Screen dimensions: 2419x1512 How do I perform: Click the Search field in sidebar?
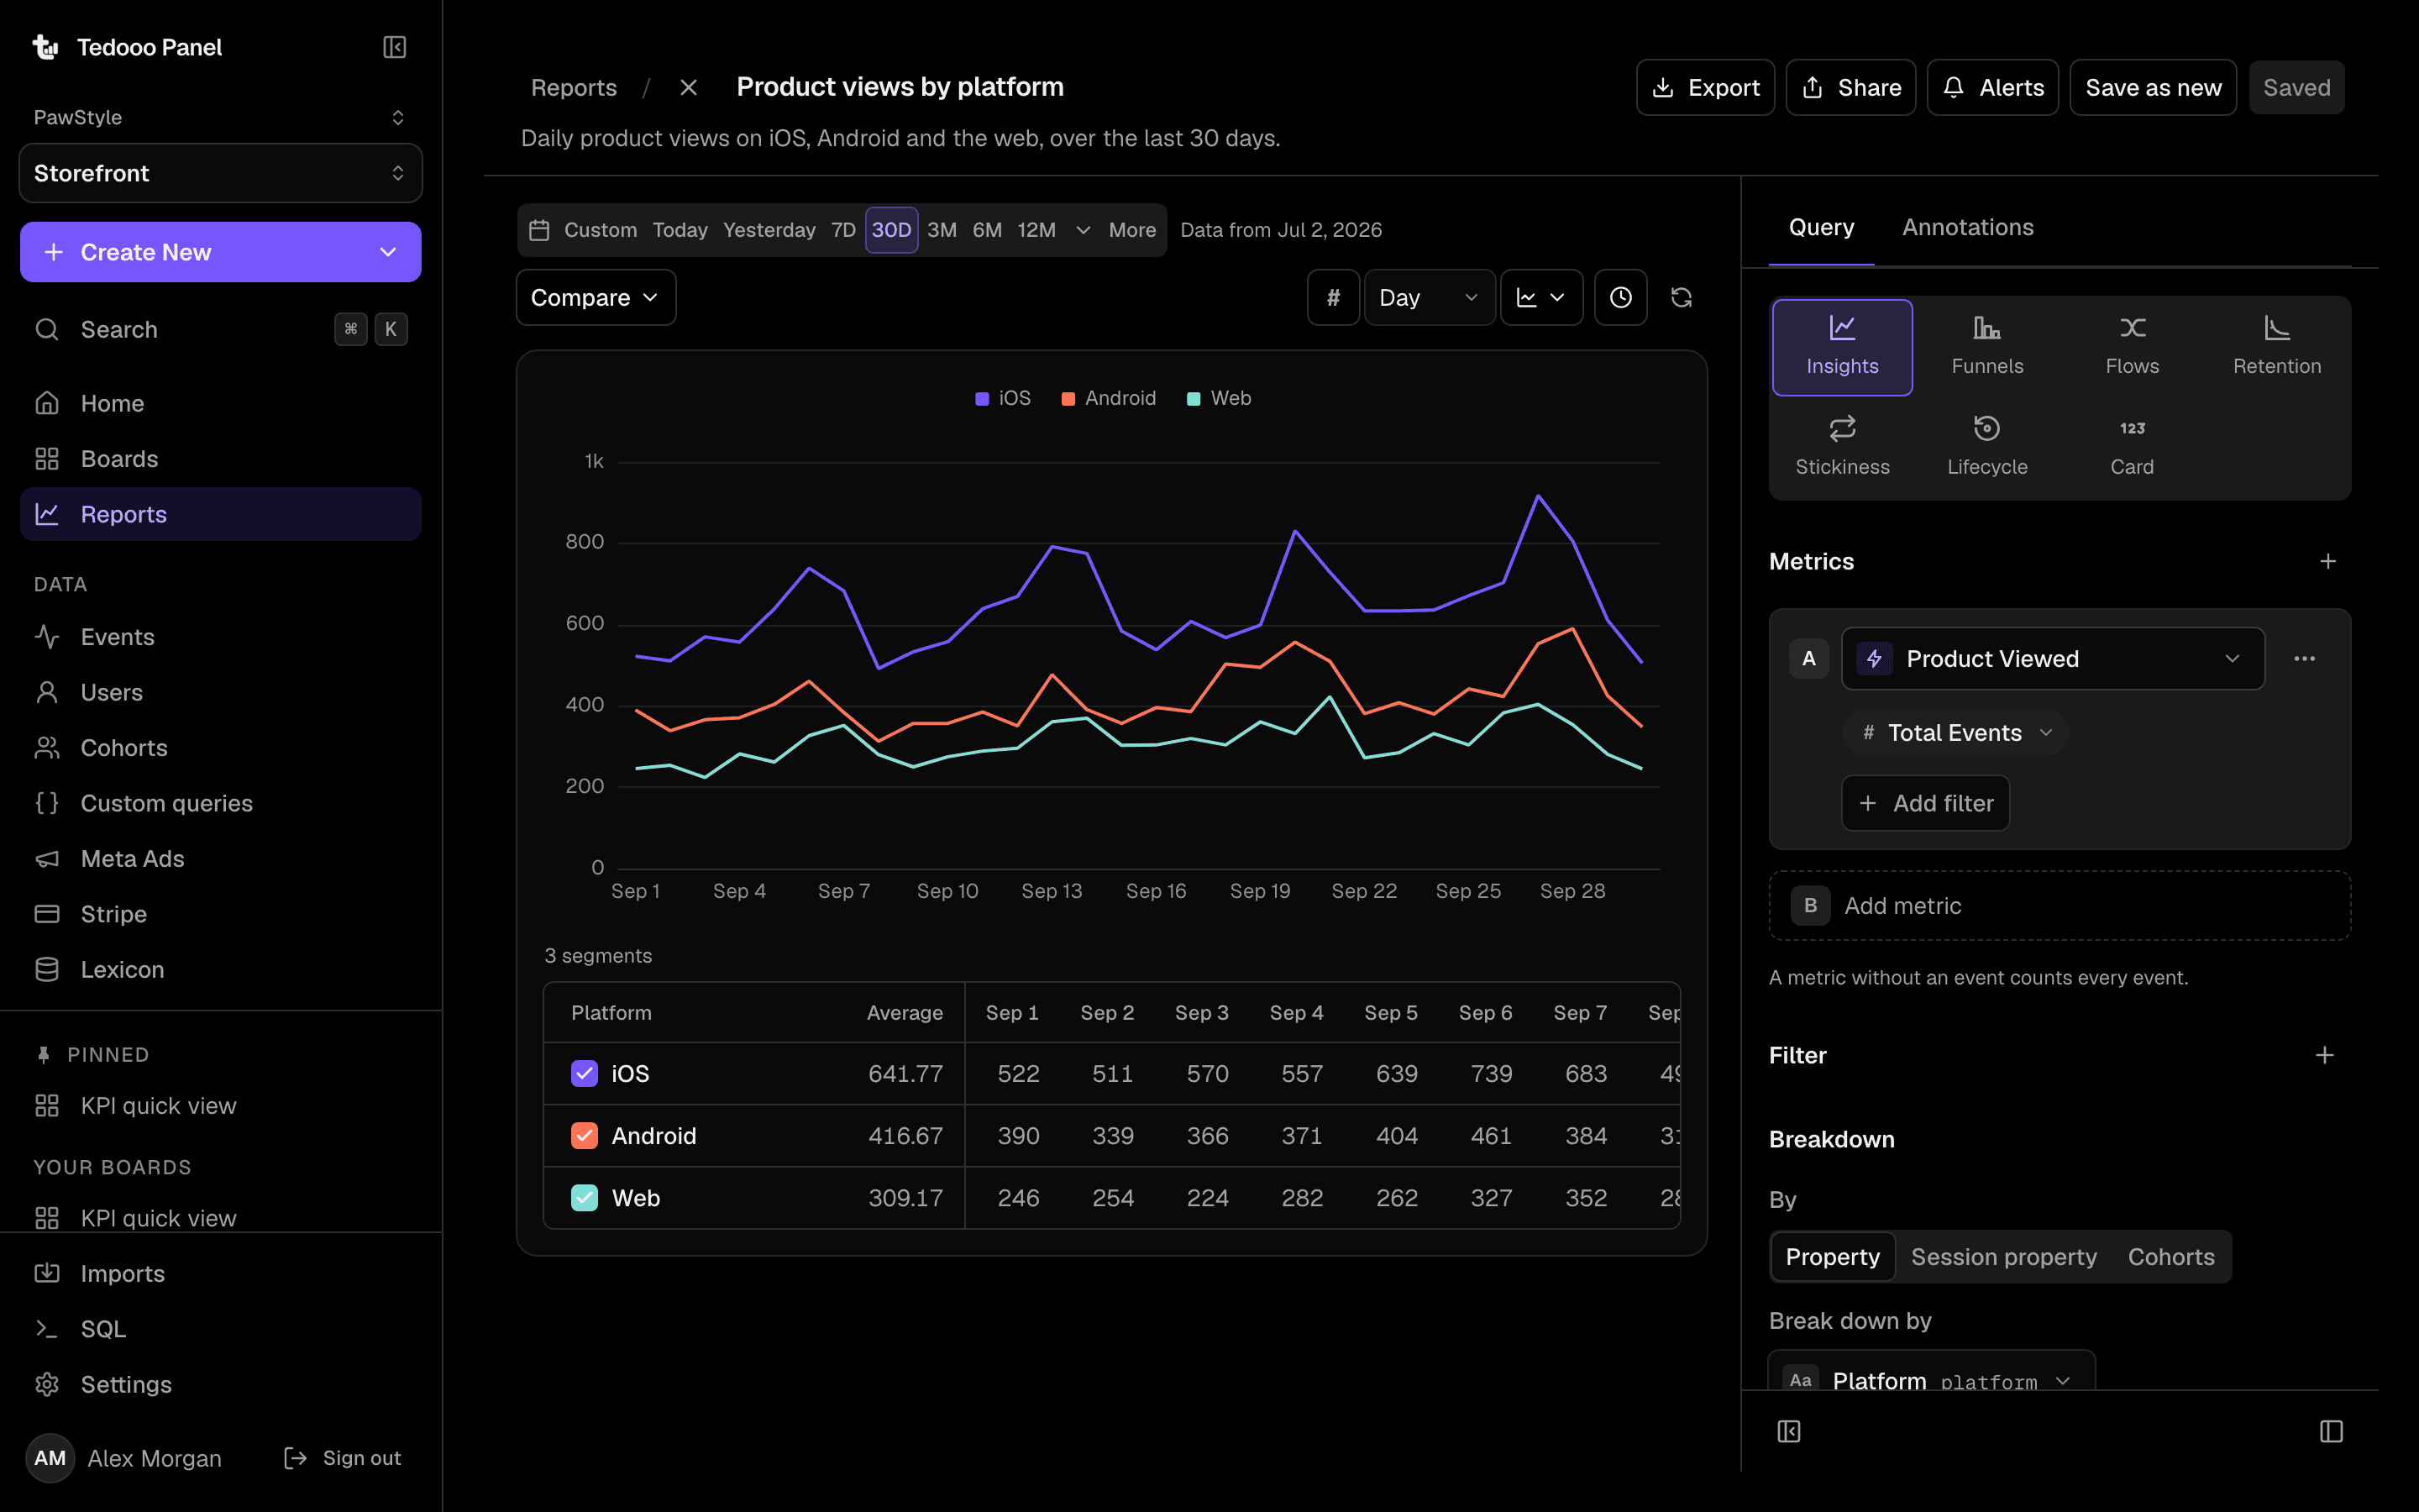[220, 329]
